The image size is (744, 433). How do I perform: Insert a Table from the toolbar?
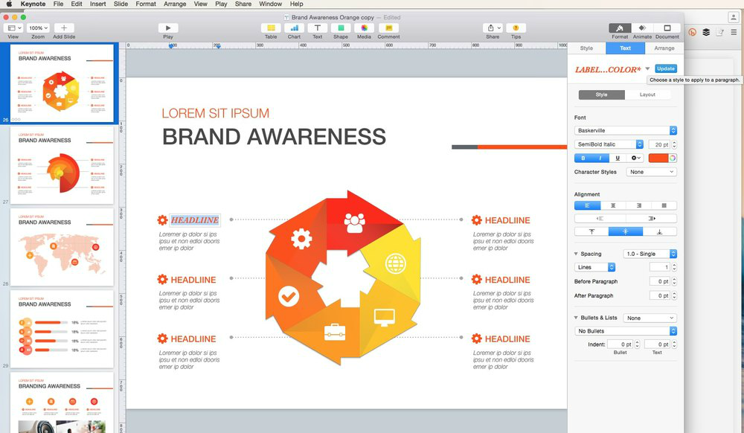(x=271, y=28)
